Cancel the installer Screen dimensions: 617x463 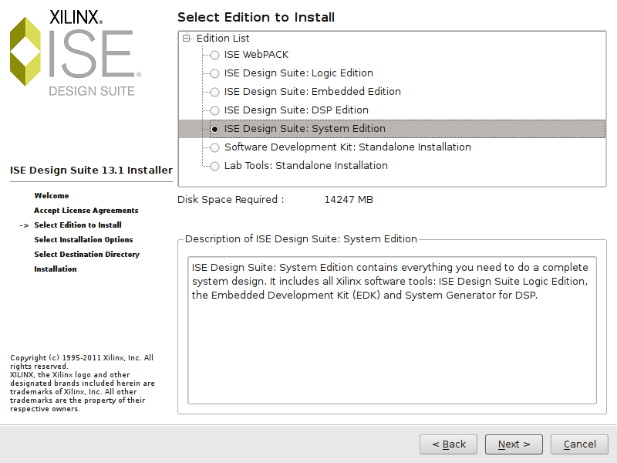pyautogui.click(x=579, y=444)
